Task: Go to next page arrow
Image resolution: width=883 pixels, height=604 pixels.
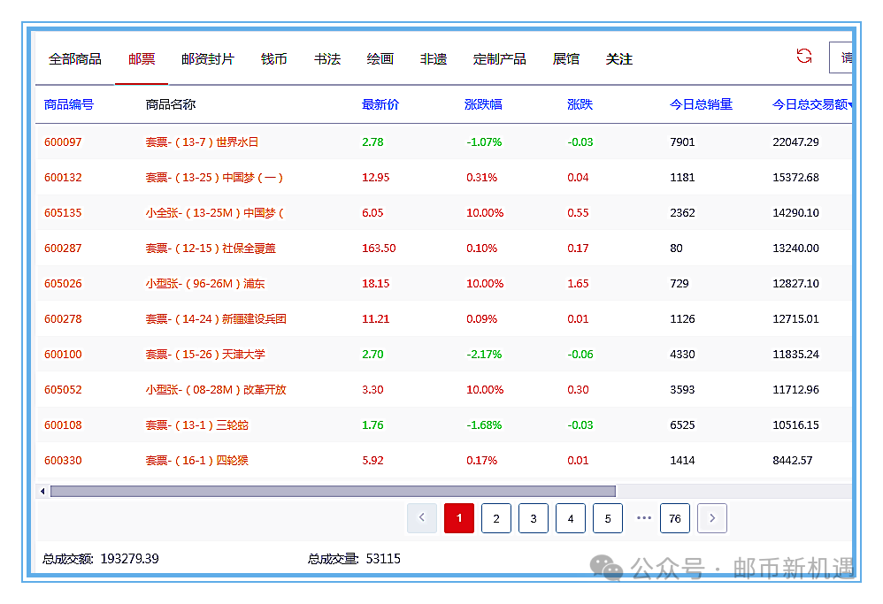Action: 712,518
